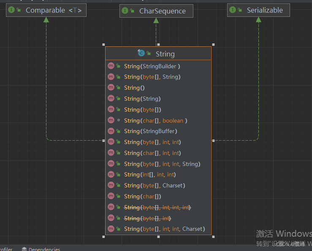
Task: Click public lock icon of String(char[]) row
Action: tap(118, 196)
